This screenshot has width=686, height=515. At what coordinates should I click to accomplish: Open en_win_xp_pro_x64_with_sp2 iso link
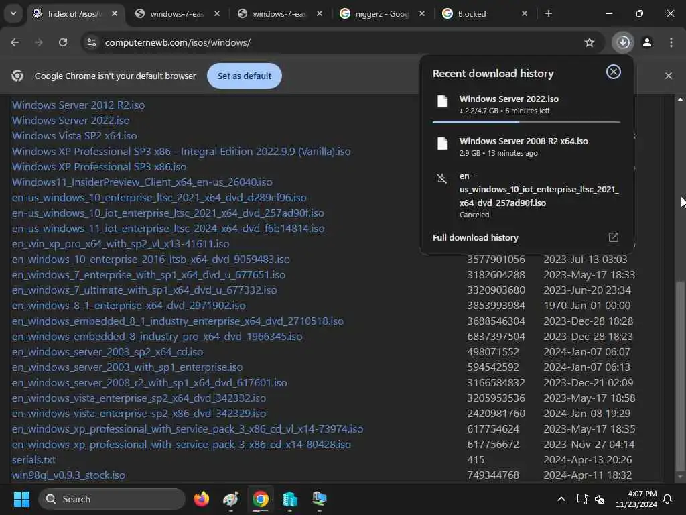click(x=121, y=244)
